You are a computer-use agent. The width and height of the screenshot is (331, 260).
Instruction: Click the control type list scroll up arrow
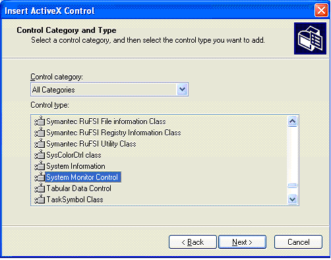[293, 121]
